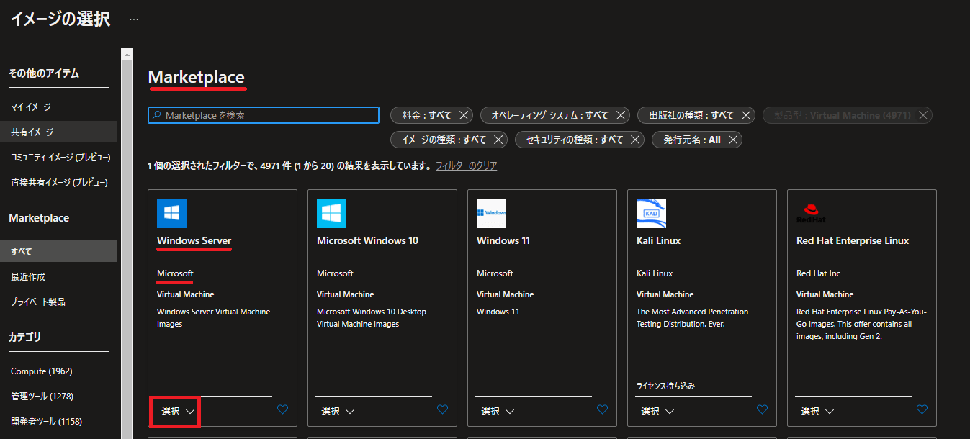Favorite Microsoft Windows 10 with heart icon

(442, 409)
